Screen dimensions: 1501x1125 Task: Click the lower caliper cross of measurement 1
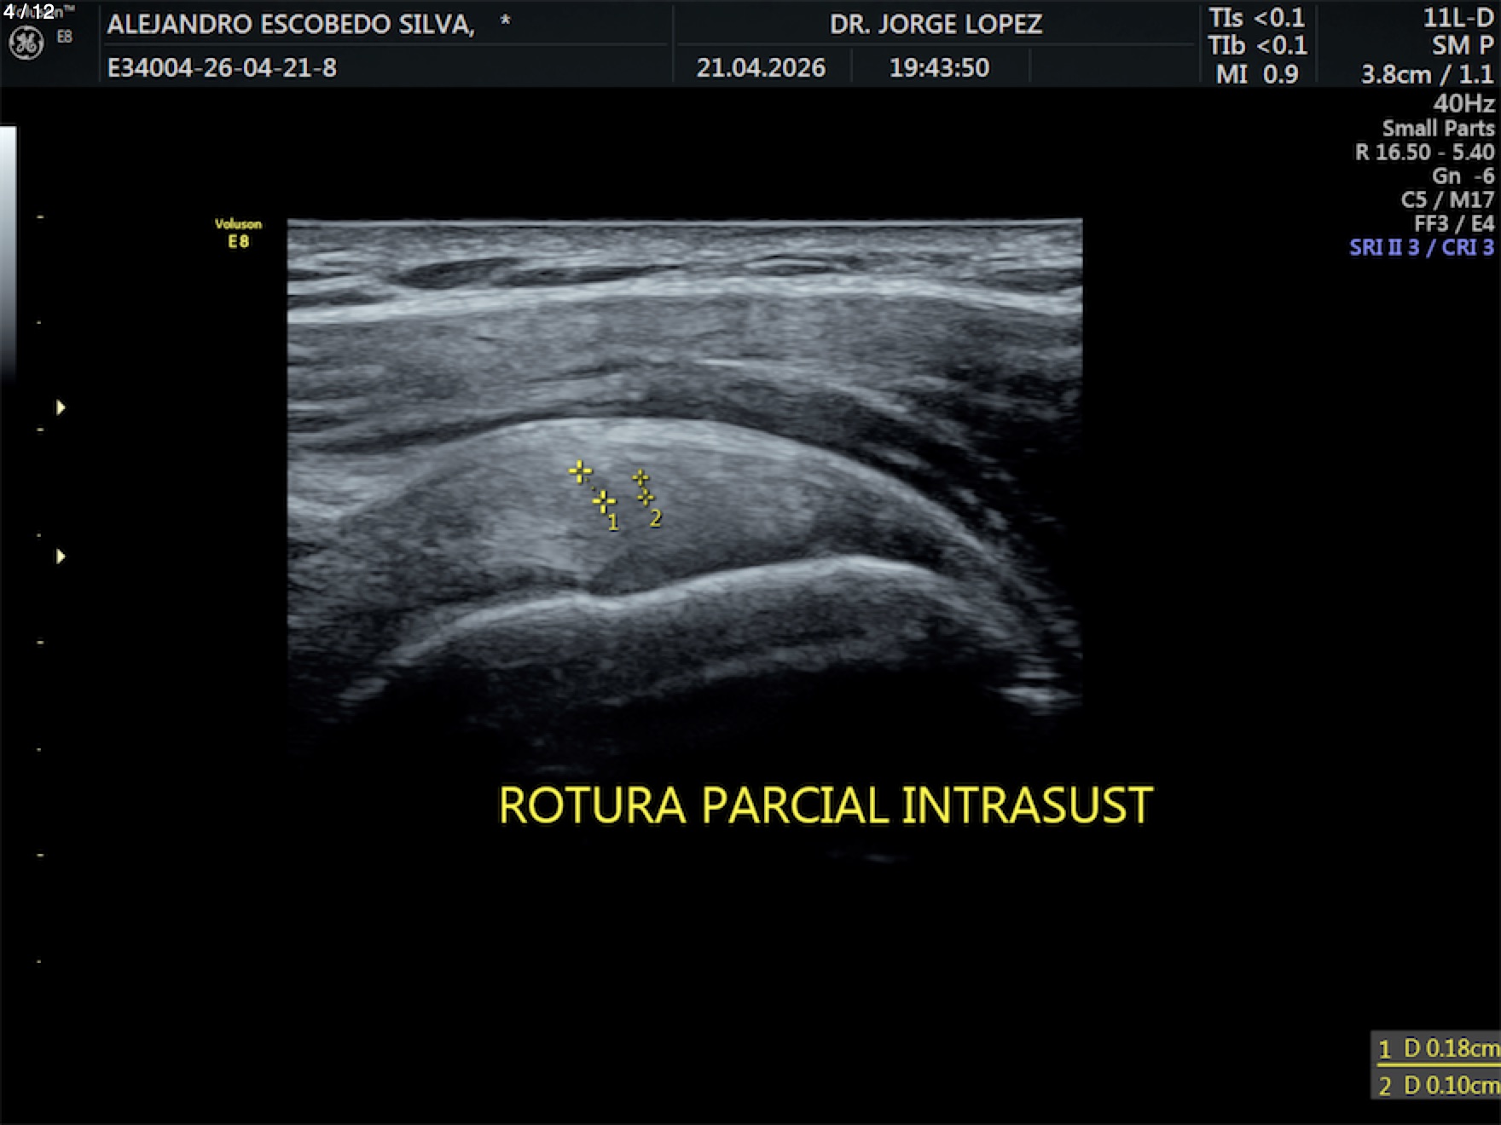coord(604,501)
